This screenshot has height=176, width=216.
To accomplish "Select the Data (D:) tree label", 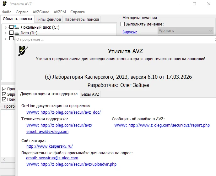I will [29, 33].
